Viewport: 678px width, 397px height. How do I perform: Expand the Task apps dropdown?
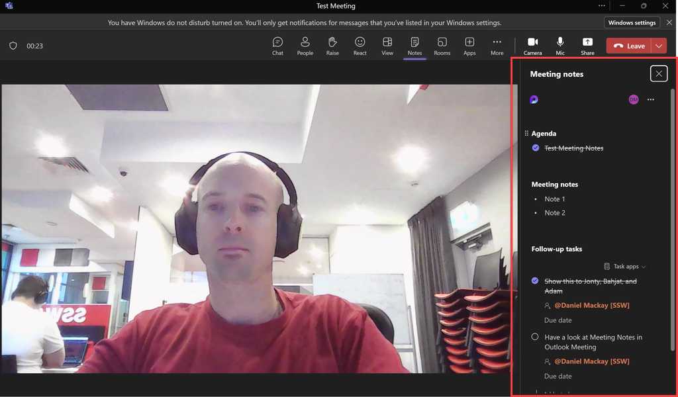click(624, 266)
